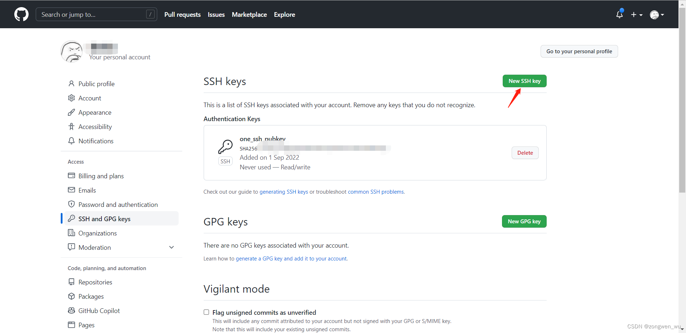Screen dimensions: 686x333
Task: Click the 'Authentication Keys' heading
Action: [232, 119]
